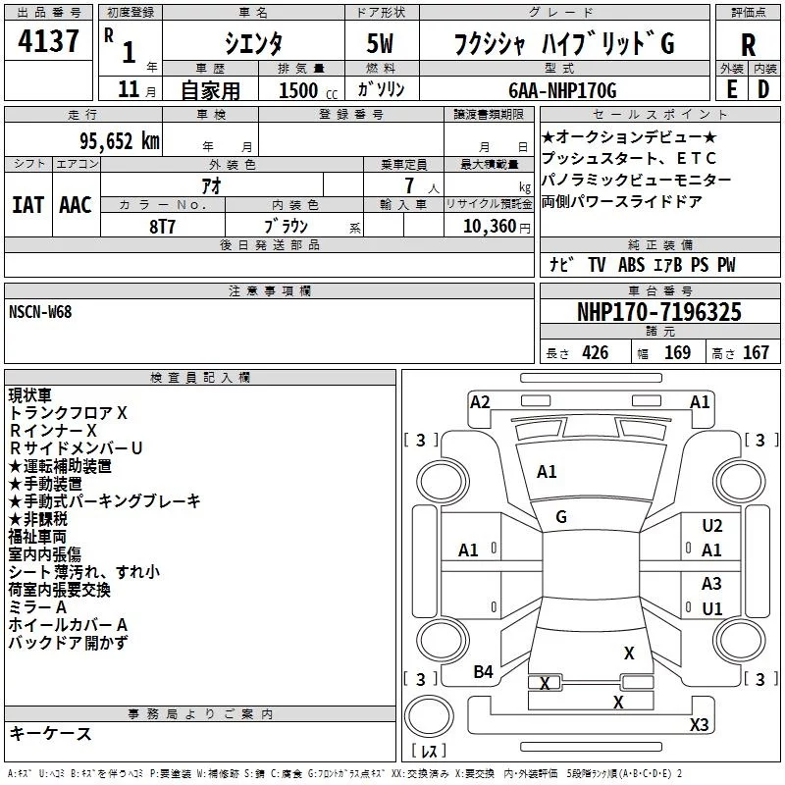785x785 pixels.
Task: Select the A3 scratch marker on diagram
Action: click(711, 584)
